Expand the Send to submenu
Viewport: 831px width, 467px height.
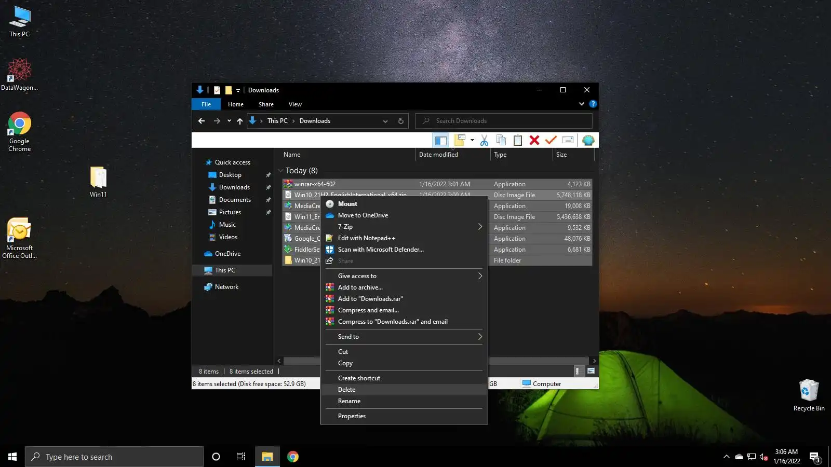(x=404, y=337)
